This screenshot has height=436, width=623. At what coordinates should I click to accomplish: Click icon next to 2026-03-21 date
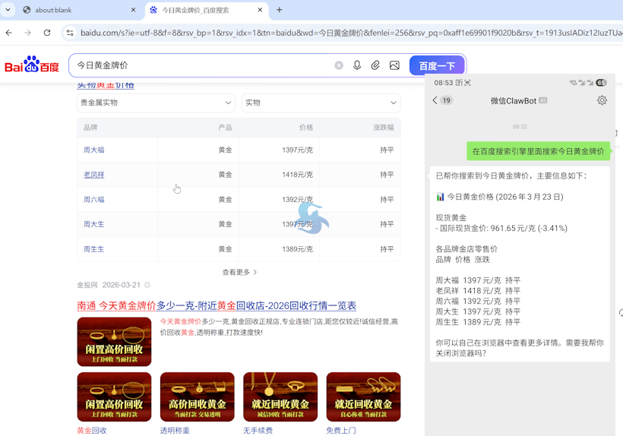147,285
